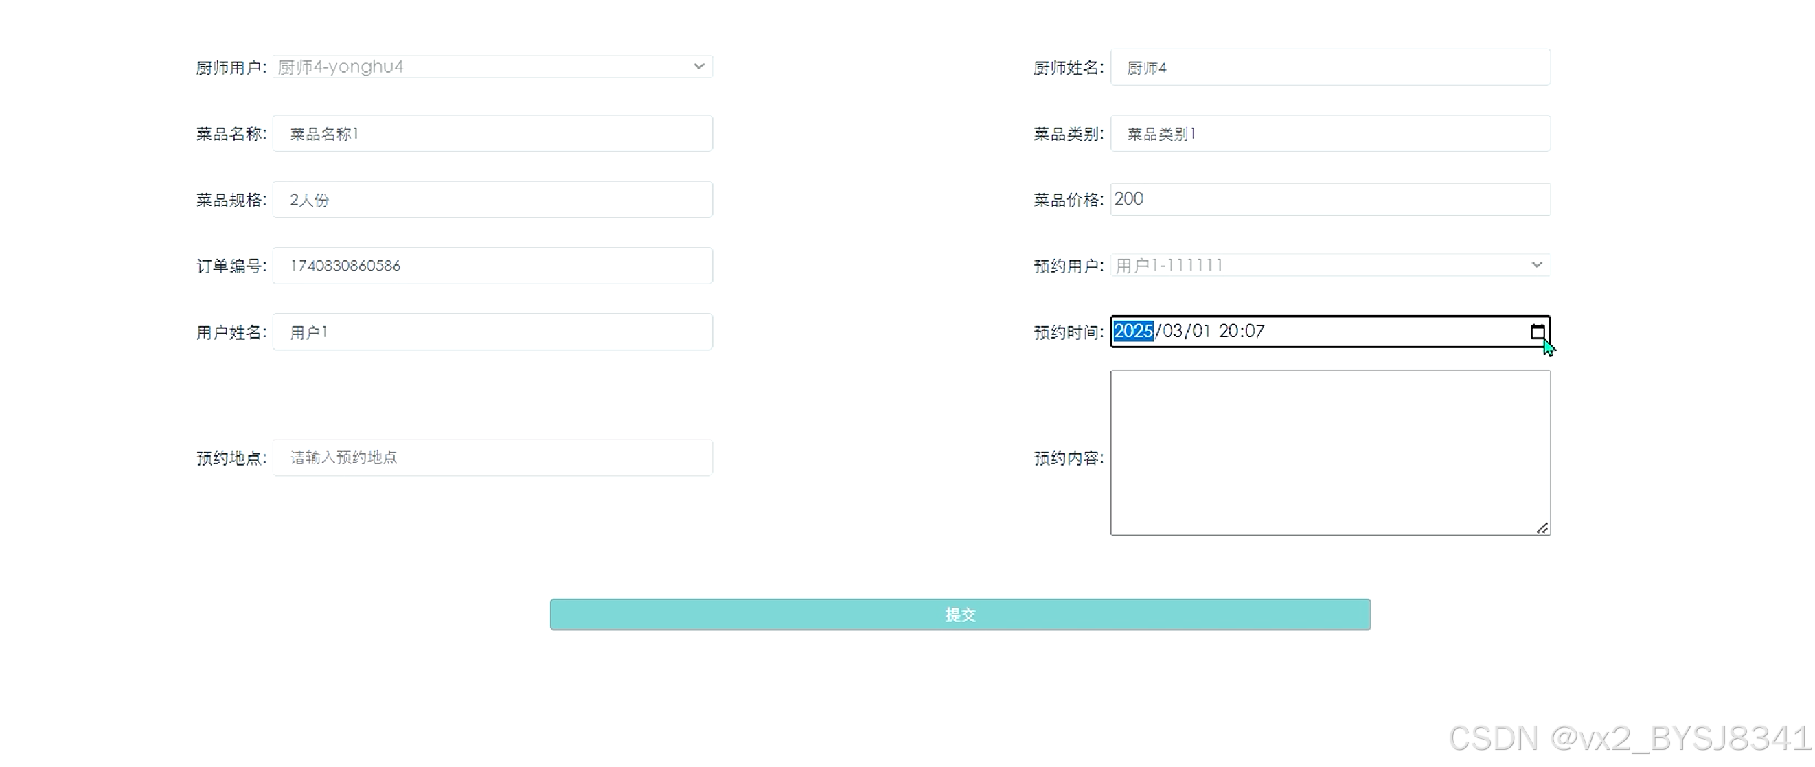Select the day 01 in 预约时间

pos(1201,331)
